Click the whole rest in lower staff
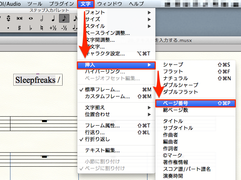This screenshot has height=180, width=241. click(44, 157)
